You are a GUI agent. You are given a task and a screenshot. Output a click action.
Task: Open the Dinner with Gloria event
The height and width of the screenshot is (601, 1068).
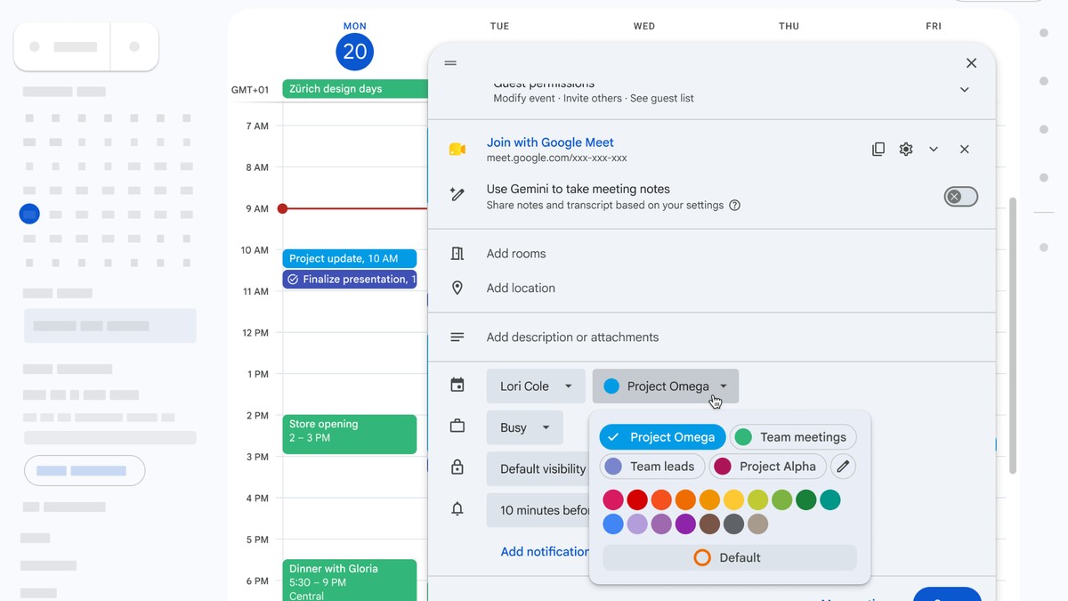(350, 580)
